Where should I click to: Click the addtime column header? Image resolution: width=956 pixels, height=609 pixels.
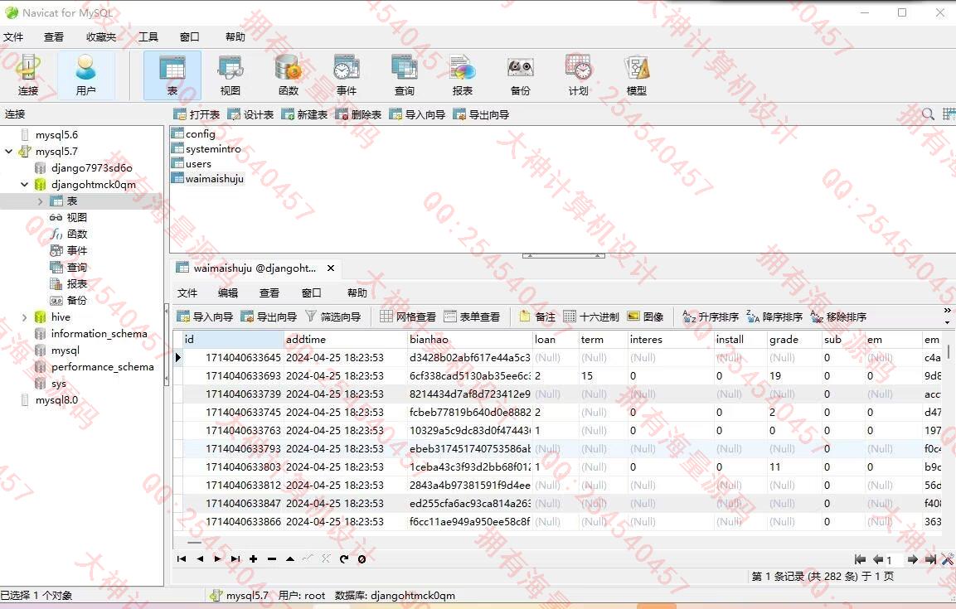click(x=345, y=339)
